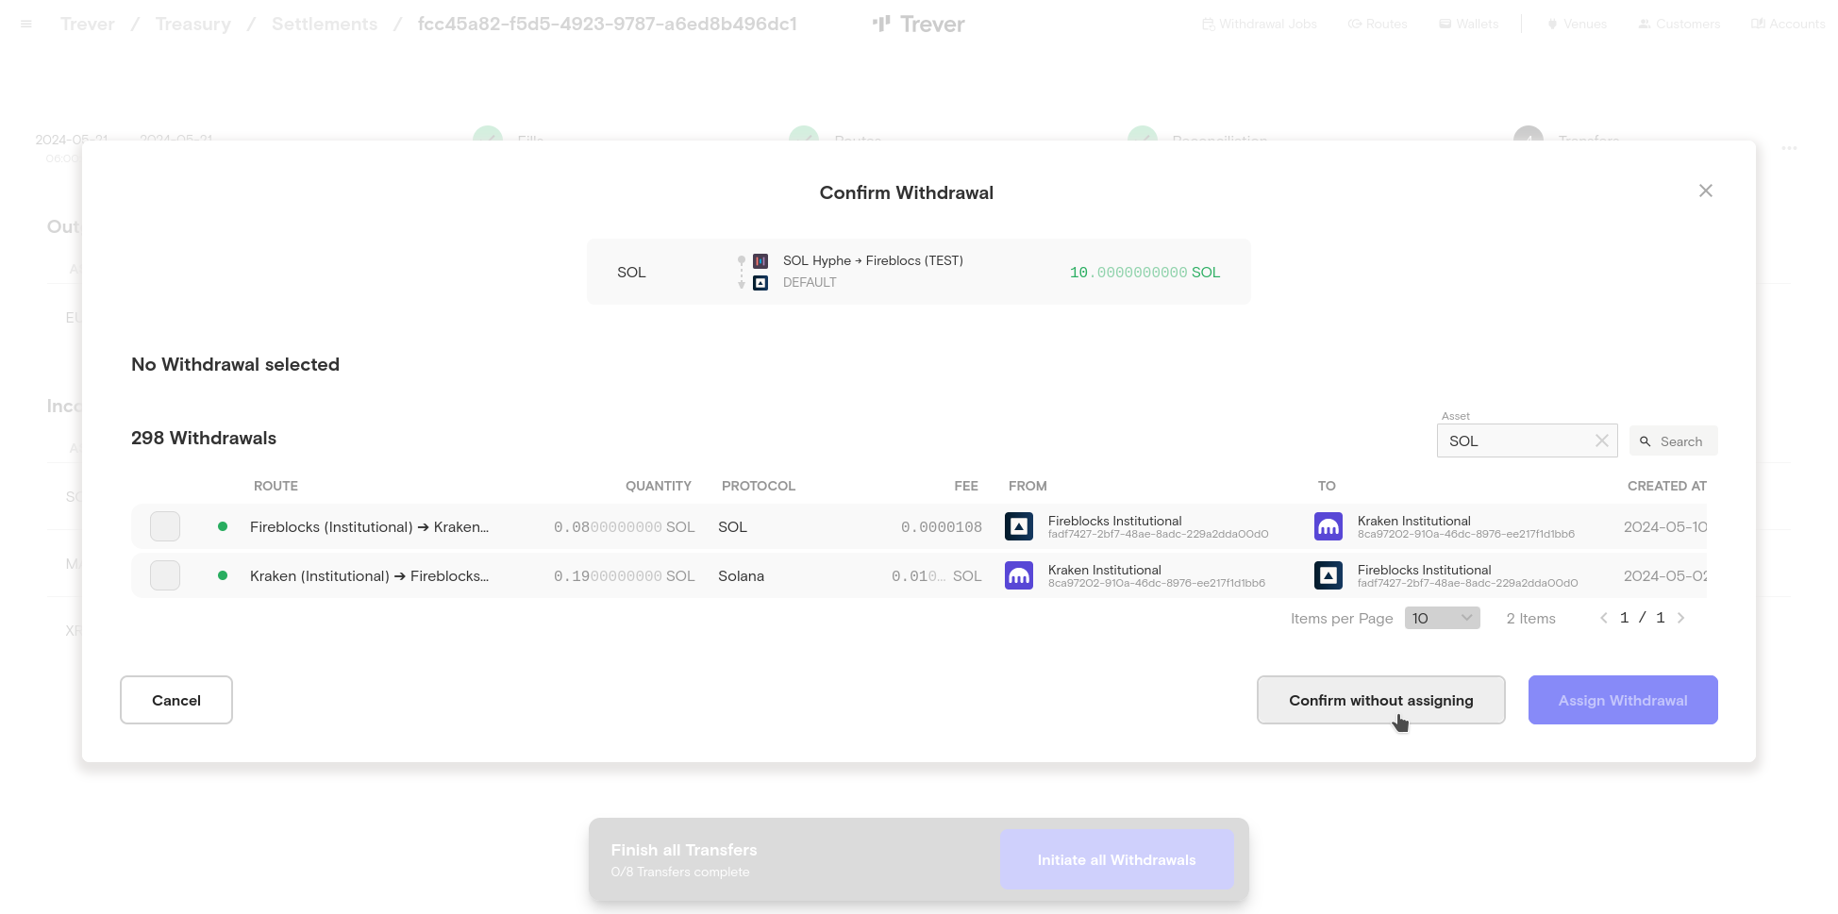Open the Treasury breadcrumb
This screenshot has width=1838, height=914.
(193, 24)
